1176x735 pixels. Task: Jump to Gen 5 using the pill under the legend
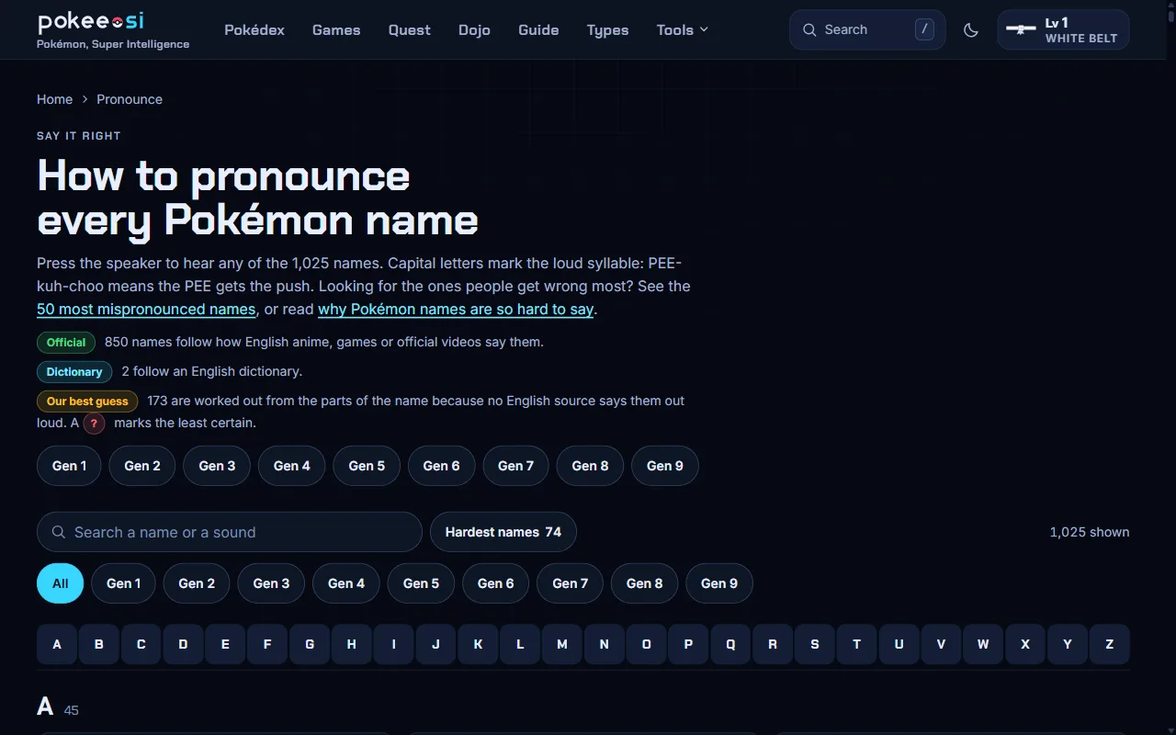tap(367, 466)
